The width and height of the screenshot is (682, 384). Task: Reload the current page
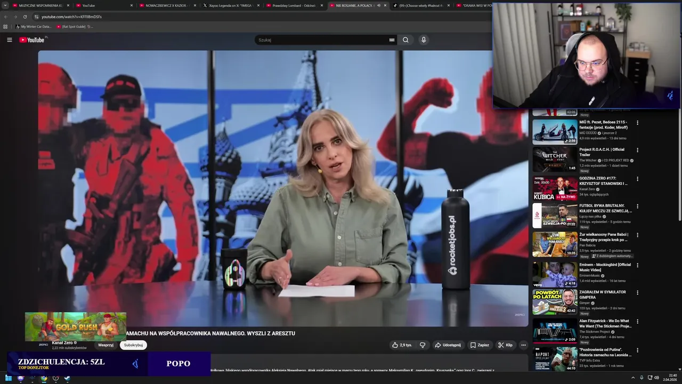tap(25, 17)
